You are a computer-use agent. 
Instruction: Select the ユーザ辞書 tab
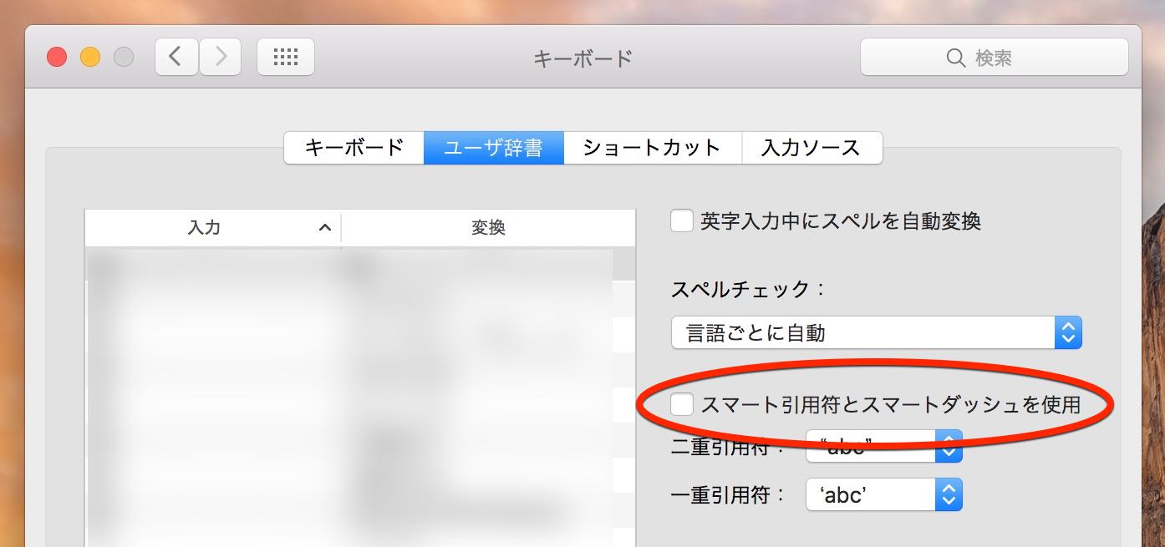click(x=494, y=148)
